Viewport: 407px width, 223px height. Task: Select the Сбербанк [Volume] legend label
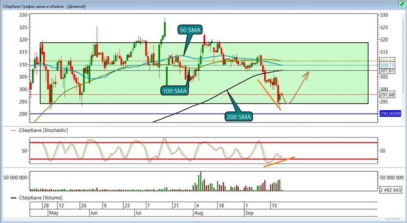(40, 197)
